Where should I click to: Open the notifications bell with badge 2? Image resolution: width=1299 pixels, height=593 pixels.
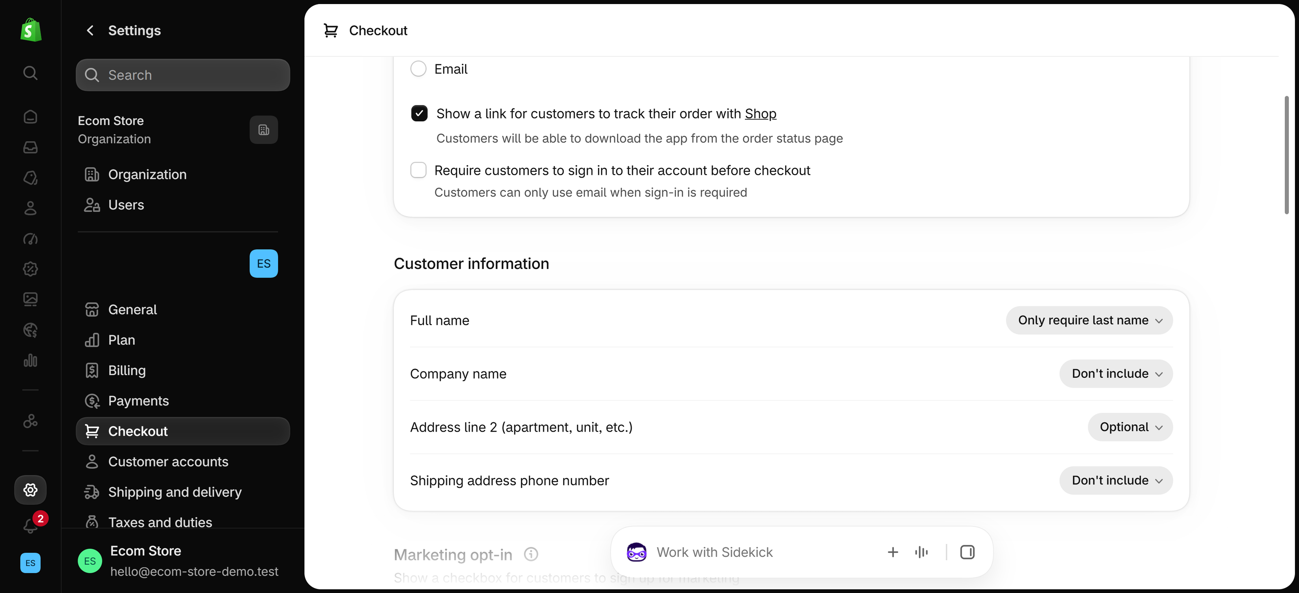pyautogui.click(x=31, y=526)
